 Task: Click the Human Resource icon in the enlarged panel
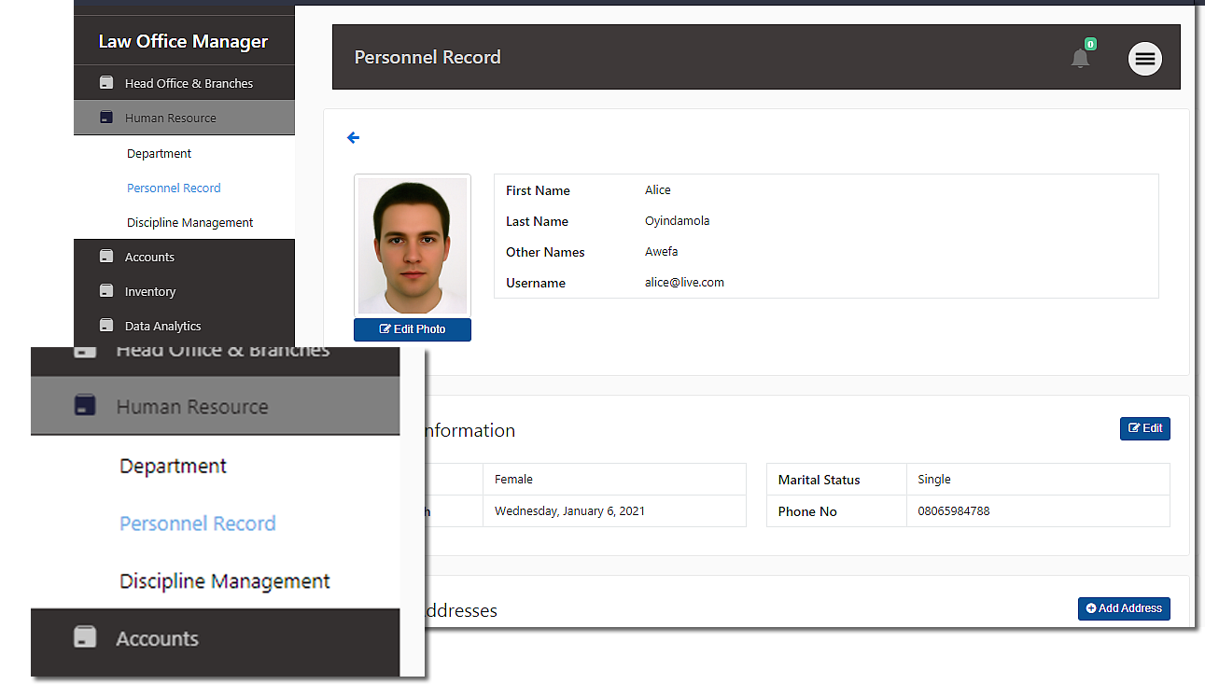point(85,406)
